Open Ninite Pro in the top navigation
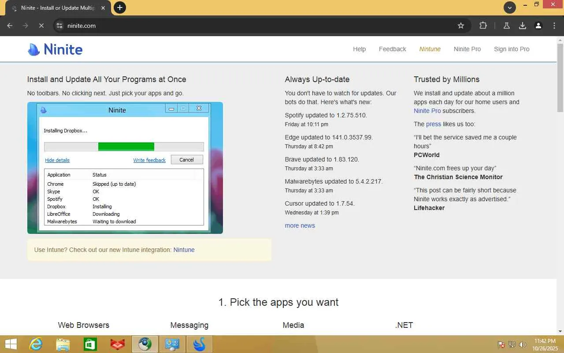Viewport: 564px width, 353px height. 467,49
